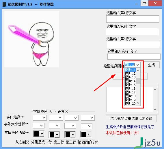This screenshot has width=164, height=149.
Task: Choose 图片18 in the image list
Action: [x=130, y=96]
